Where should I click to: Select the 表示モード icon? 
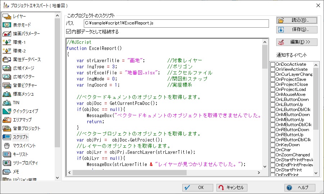[x=7, y=25]
